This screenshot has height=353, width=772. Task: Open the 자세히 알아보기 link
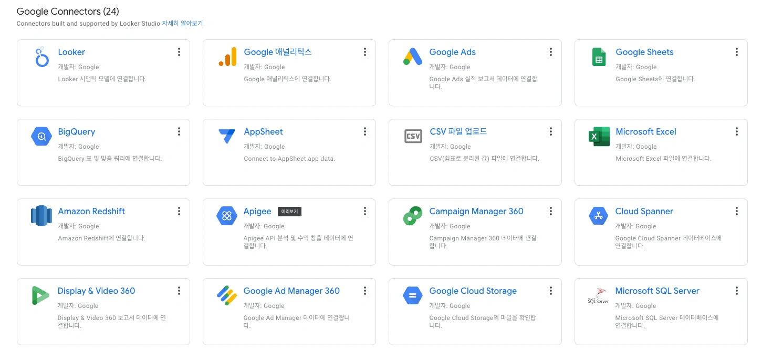point(182,24)
